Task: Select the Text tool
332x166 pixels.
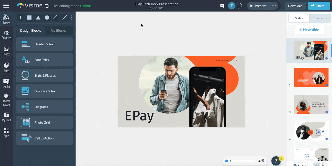Action: point(20,17)
